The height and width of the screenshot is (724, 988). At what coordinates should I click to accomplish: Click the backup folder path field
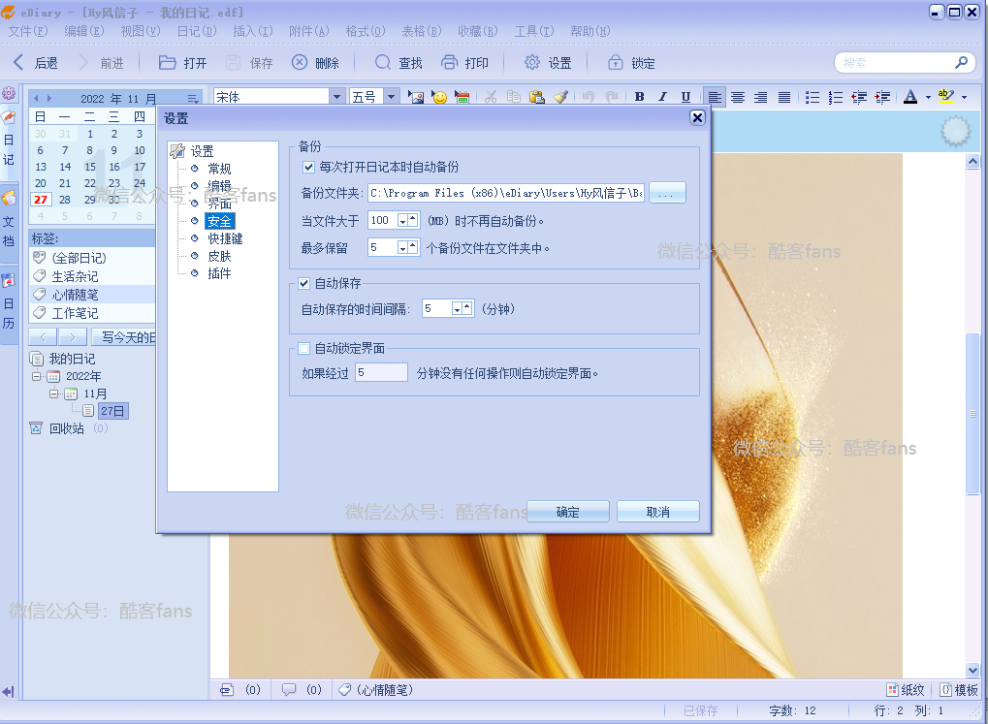(506, 193)
